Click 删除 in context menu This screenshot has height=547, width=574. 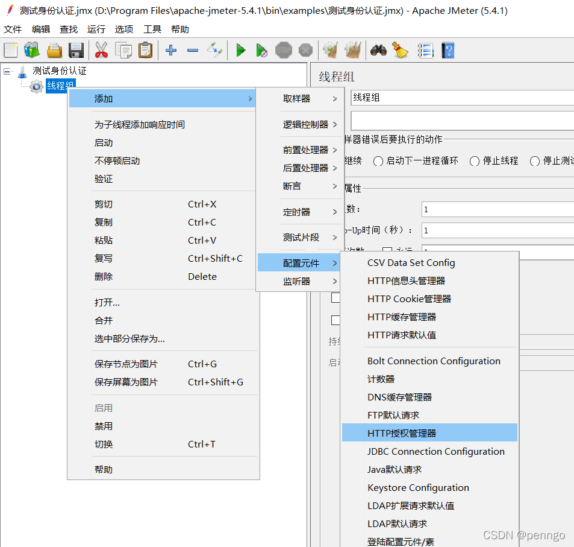(162, 276)
